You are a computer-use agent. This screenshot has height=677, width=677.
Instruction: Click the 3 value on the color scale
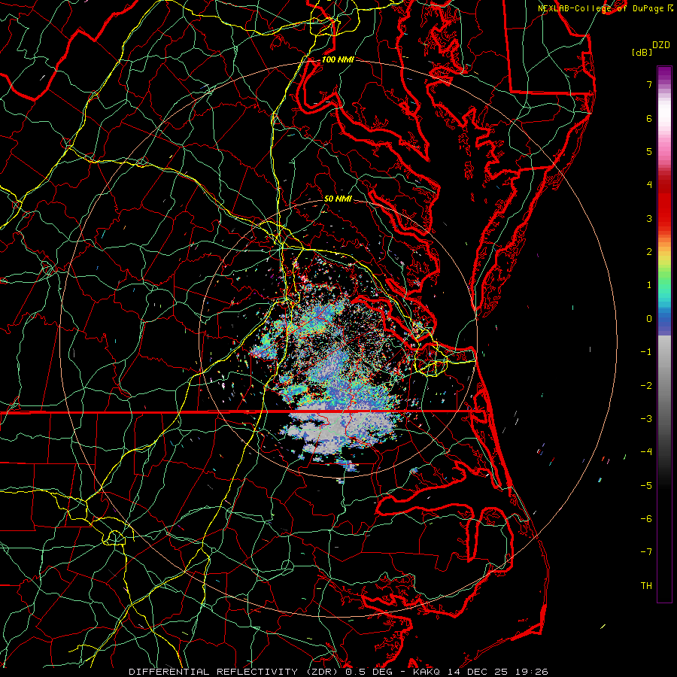(649, 218)
